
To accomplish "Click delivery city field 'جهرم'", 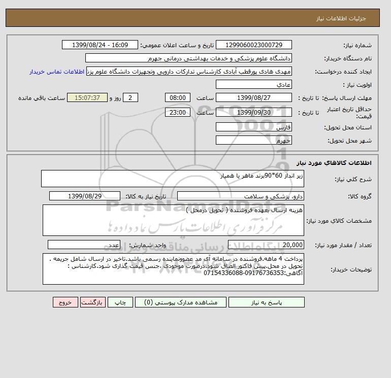I will coord(253,140).
